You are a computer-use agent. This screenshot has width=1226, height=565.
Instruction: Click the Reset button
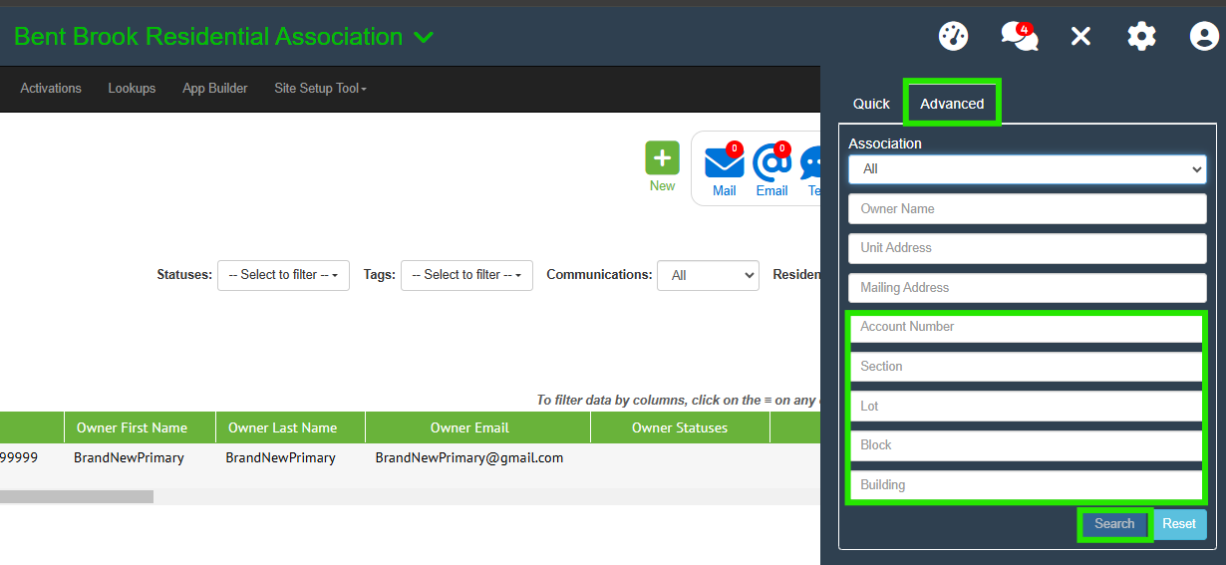click(x=1179, y=524)
